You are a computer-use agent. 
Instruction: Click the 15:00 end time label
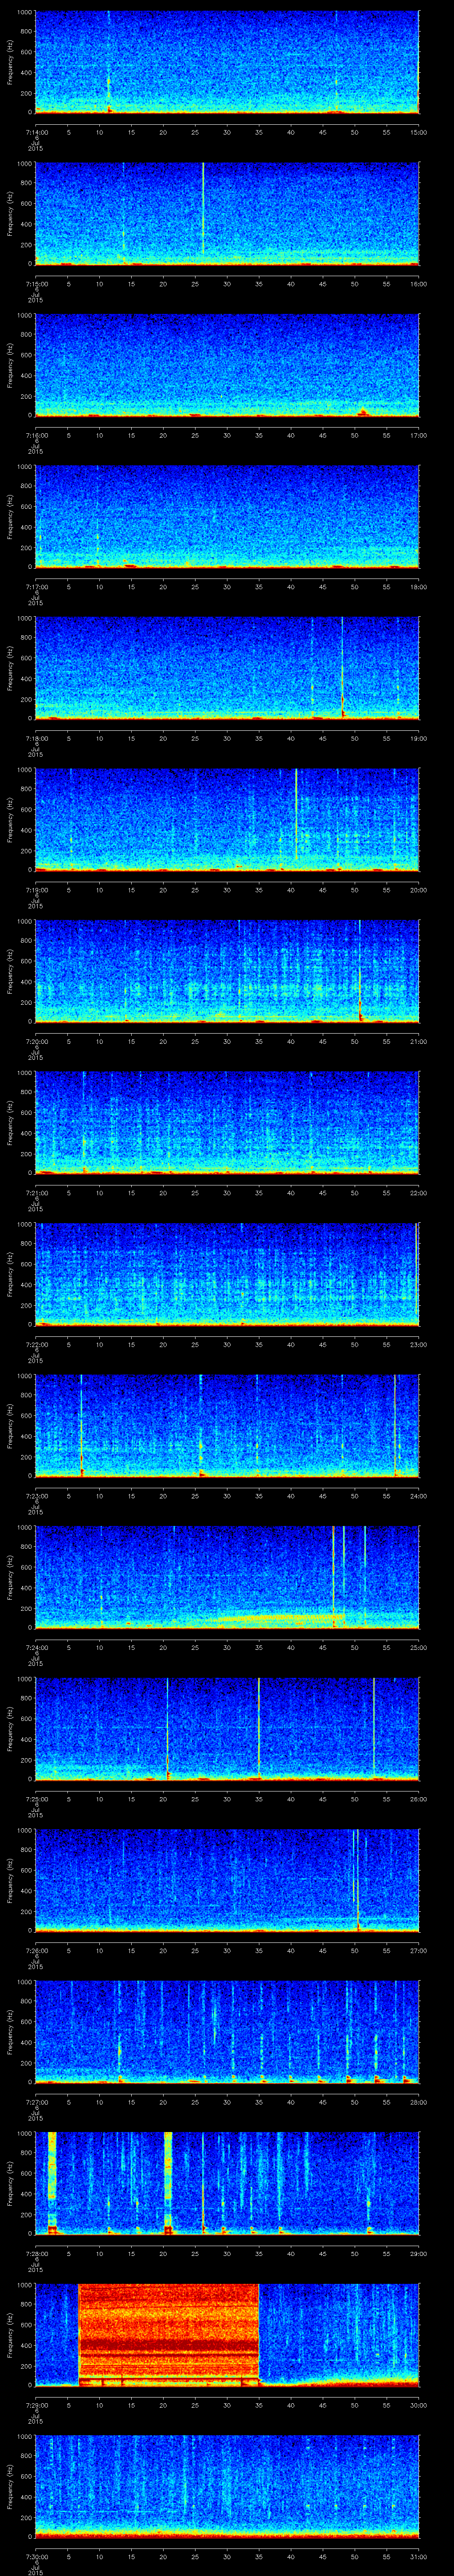coord(419,132)
